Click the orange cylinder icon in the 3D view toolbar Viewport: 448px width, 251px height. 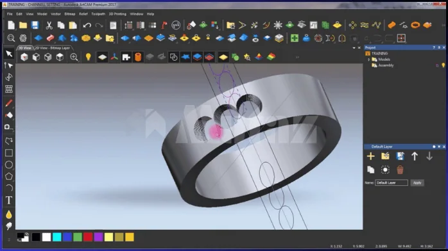click(x=138, y=57)
